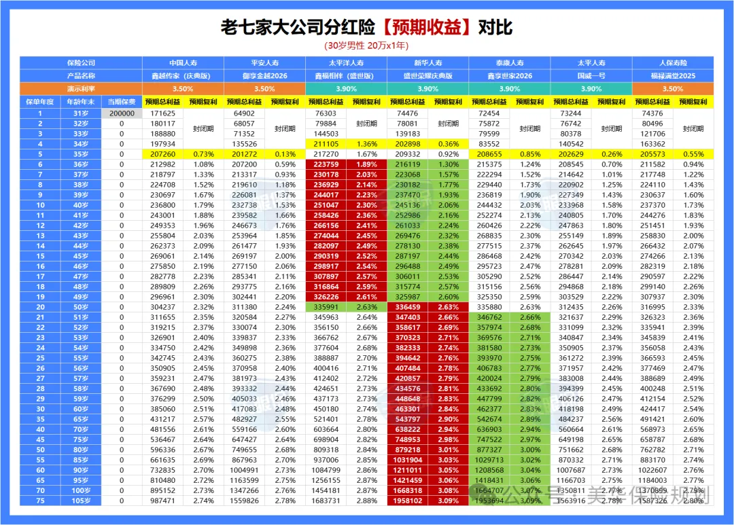This screenshot has height=525, width=734.
Task: Select the 平安人寿 company header cell
Action: (x=264, y=62)
